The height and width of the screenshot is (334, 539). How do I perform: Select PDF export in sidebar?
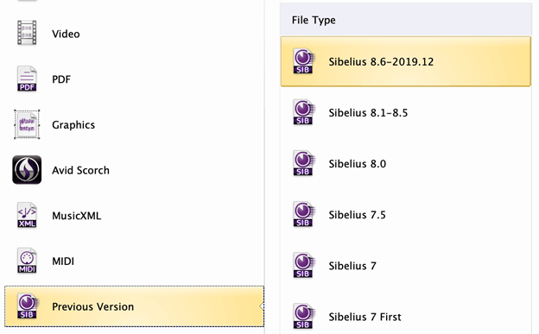(x=135, y=79)
